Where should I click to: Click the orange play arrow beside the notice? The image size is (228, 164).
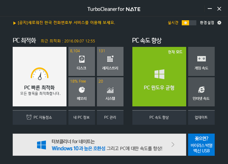tap(14, 23)
